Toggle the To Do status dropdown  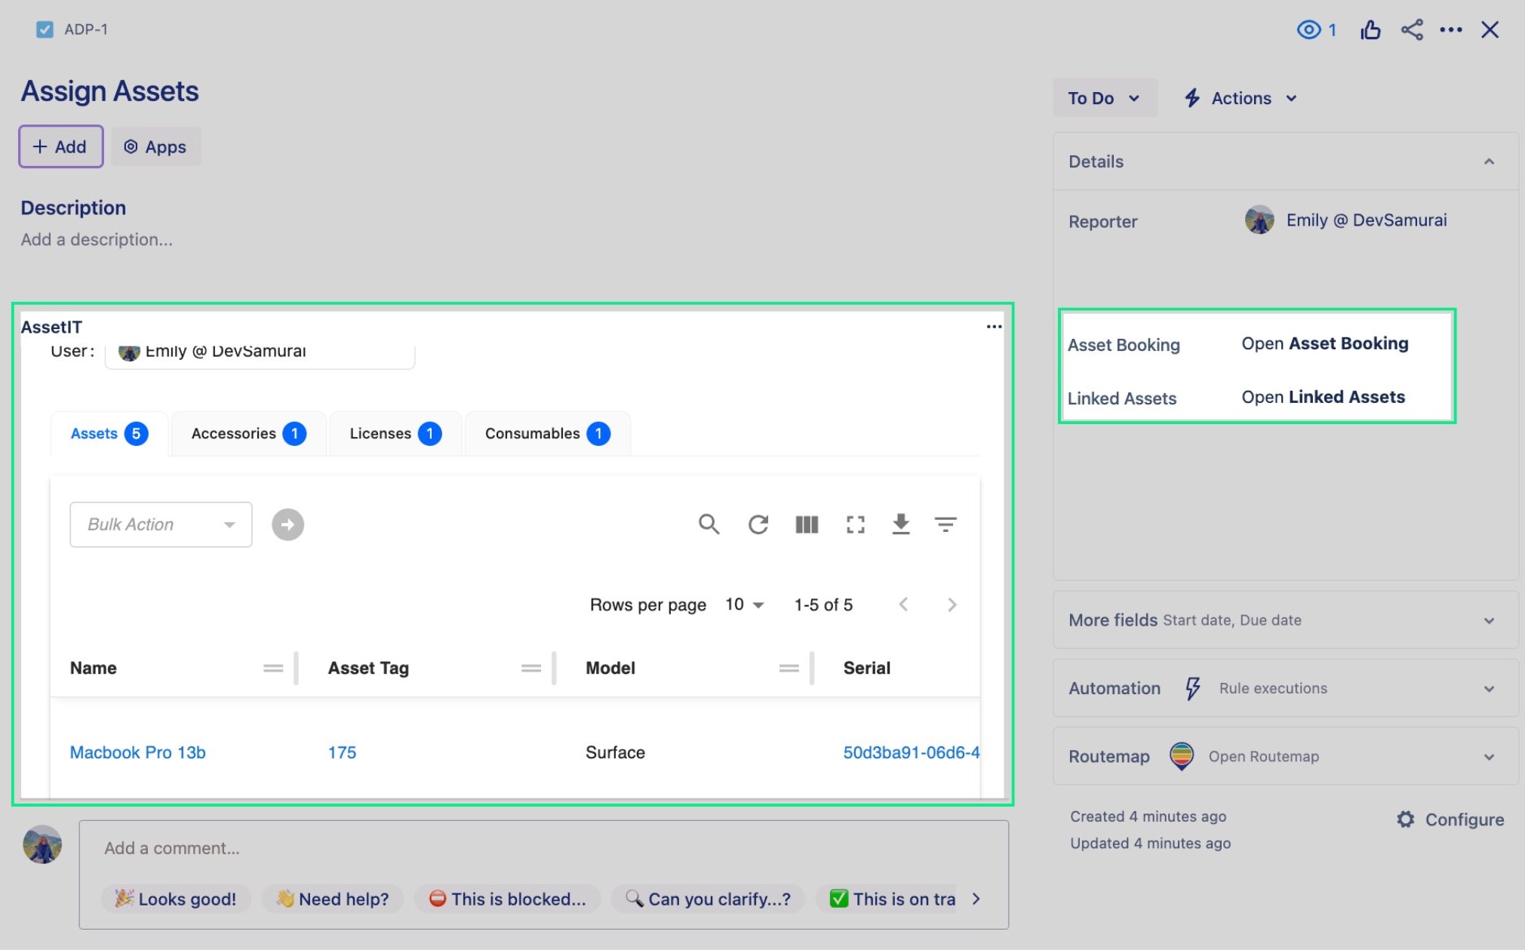[x=1102, y=97]
